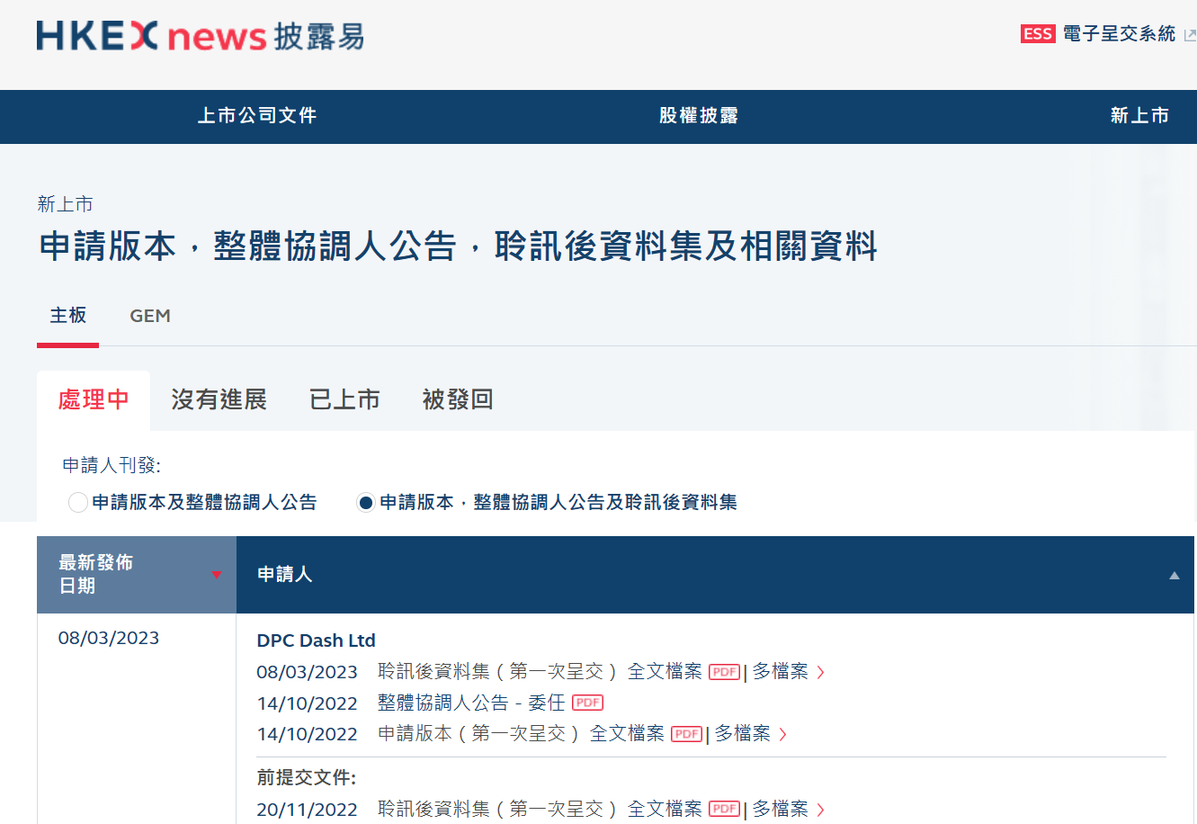The width and height of the screenshot is (1197, 824).
Task: Open 多檔案 link for 08/03/2023 聆訊後資料集
Action: tap(780, 672)
